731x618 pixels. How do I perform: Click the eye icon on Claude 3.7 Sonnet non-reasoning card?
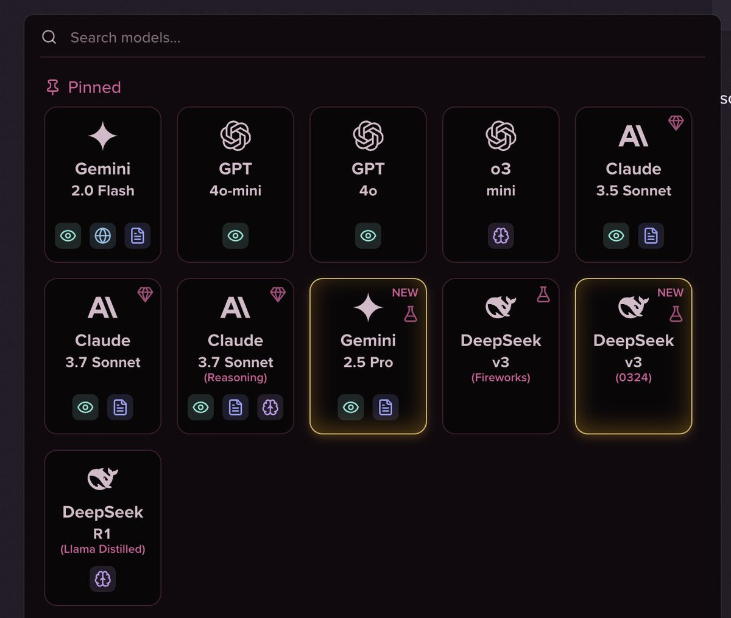coord(85,407)
